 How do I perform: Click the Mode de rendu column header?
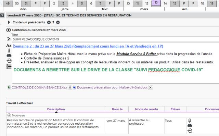pos(146,109)
